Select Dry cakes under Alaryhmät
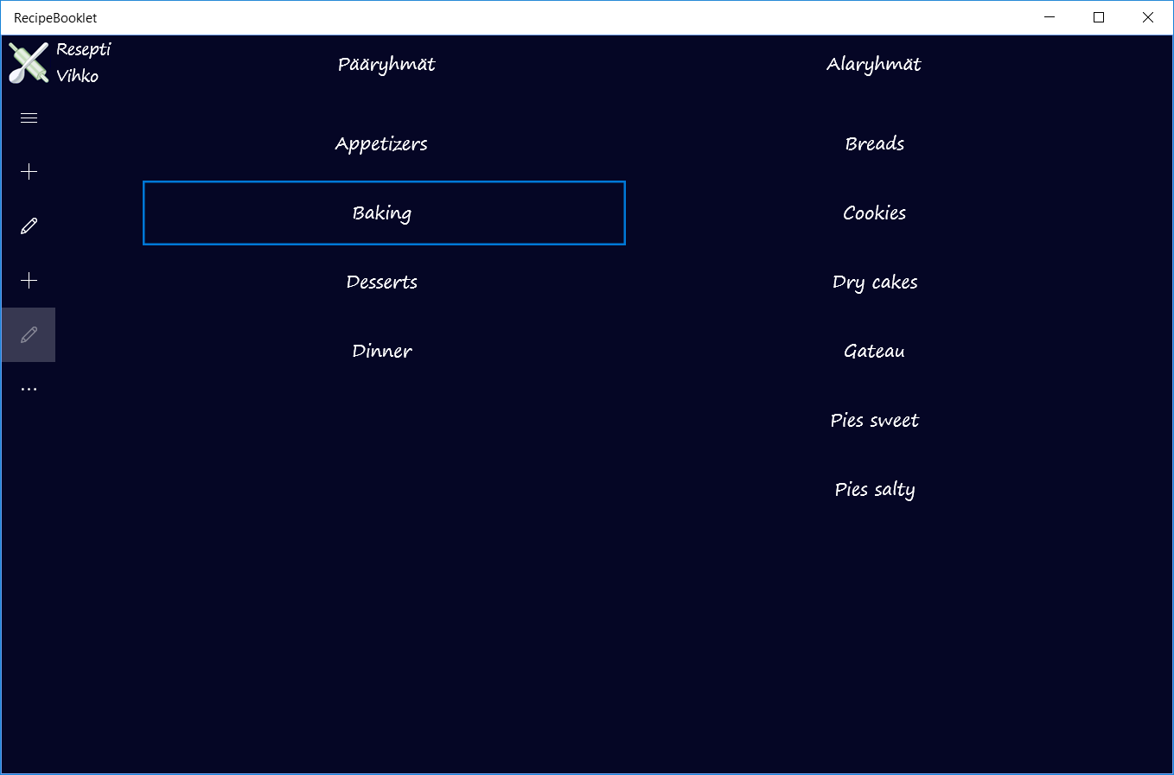This screenshot has height=775, width=1174. click(874, 282)
